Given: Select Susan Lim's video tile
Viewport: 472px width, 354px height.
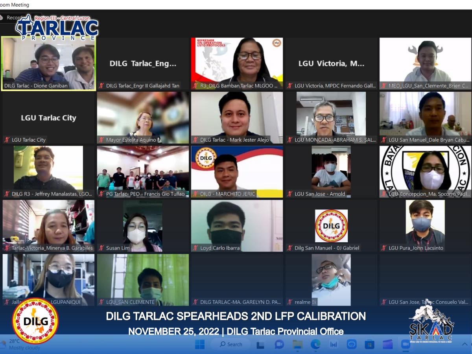Looking at the screenshot, I should (x=143, y=226).
